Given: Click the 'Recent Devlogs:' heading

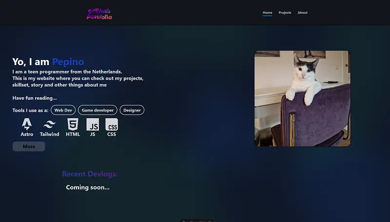Looking at the screenshot, I should click(x=90, y=174).
